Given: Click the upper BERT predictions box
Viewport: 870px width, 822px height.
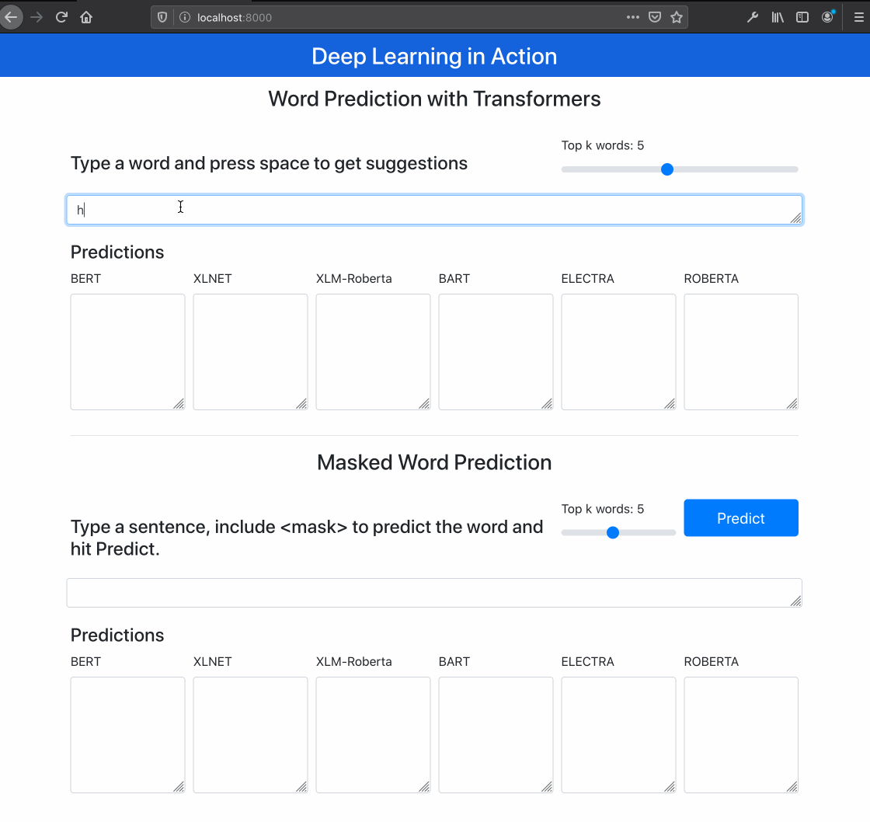Looking at the screenshot, I should (127, 352).
